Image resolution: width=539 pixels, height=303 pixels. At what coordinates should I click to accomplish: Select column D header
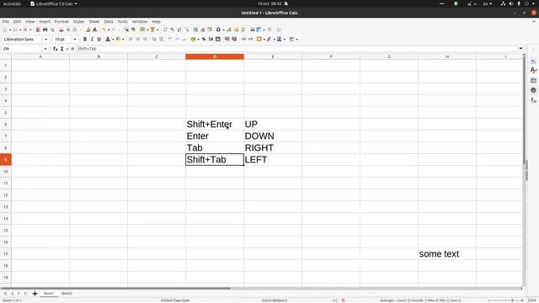tap(215, 56)
